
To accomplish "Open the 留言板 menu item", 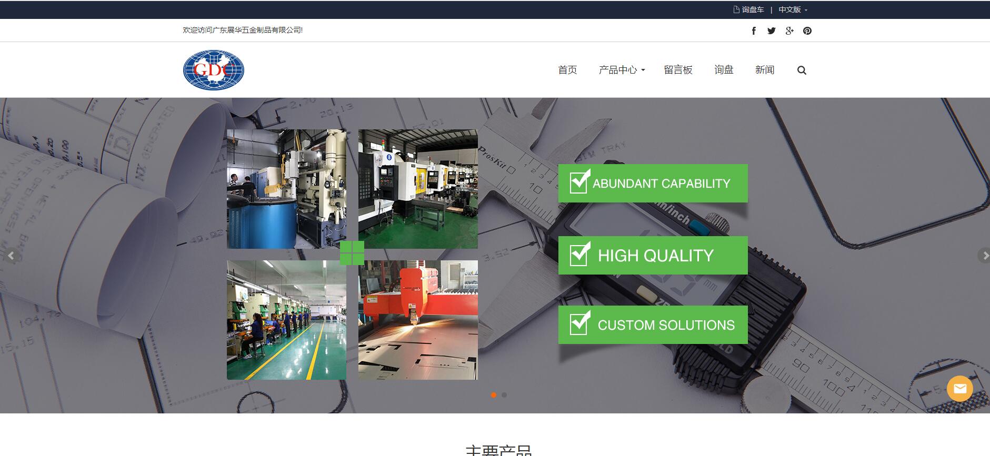I will coord(678,70).
